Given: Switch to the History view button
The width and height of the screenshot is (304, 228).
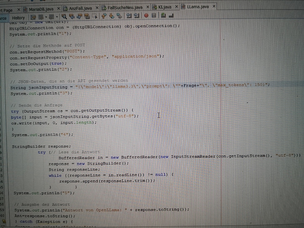Looking at the screenshot, I should 18,18.
